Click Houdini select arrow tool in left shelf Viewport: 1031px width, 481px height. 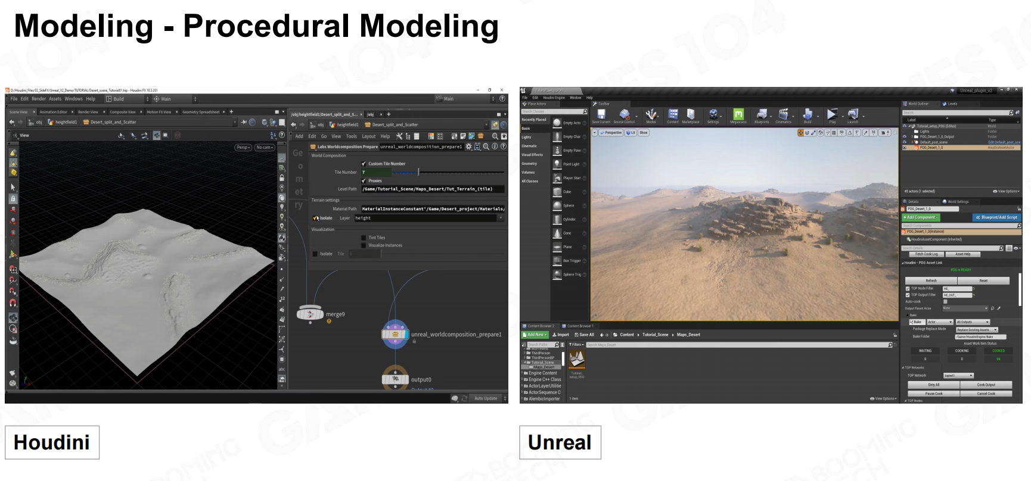point(13,187)
